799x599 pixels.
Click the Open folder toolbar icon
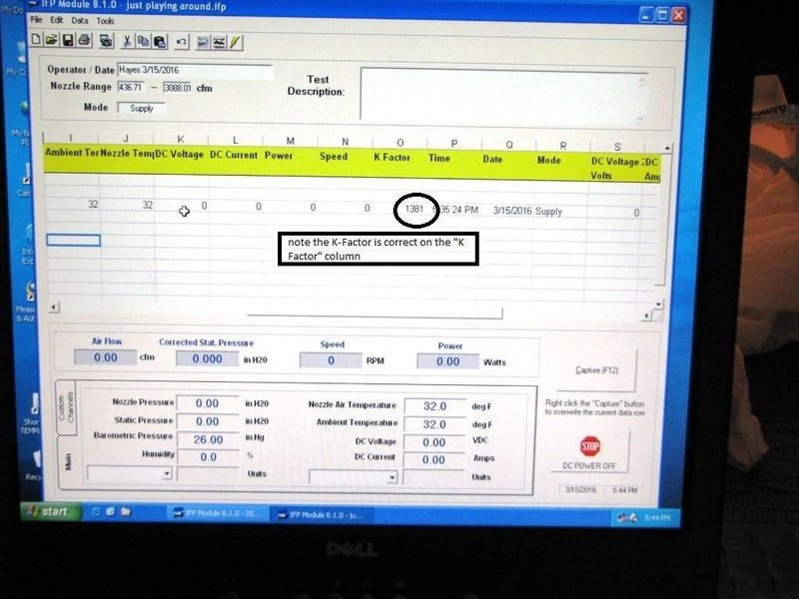tap(51, 41)
